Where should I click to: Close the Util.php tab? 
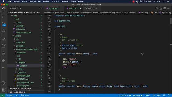point(81,8)
